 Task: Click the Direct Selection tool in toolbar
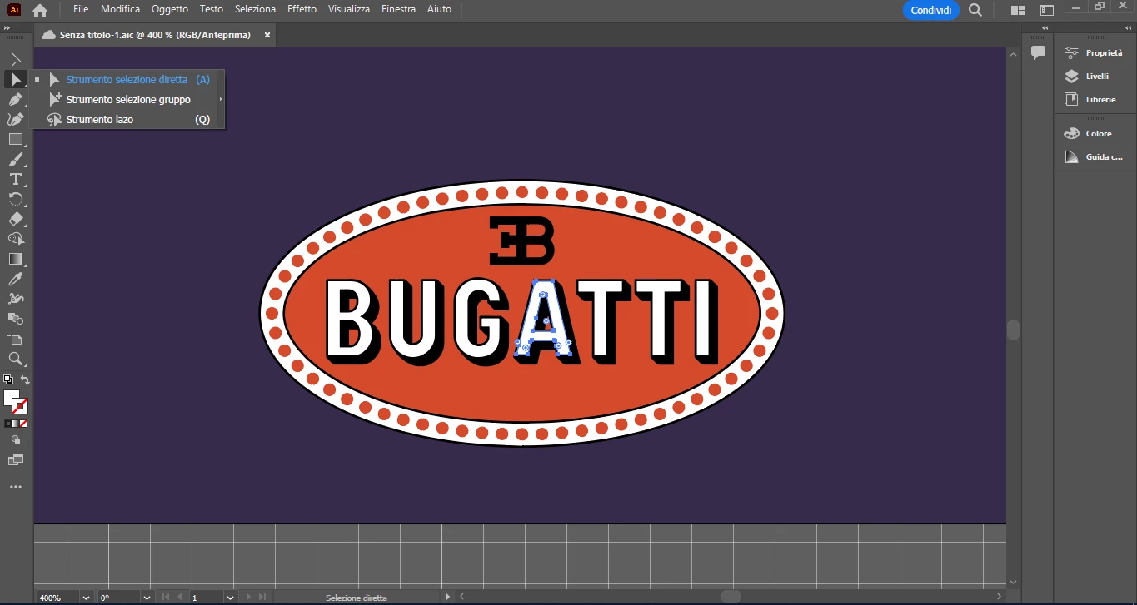tap(16, 79)
